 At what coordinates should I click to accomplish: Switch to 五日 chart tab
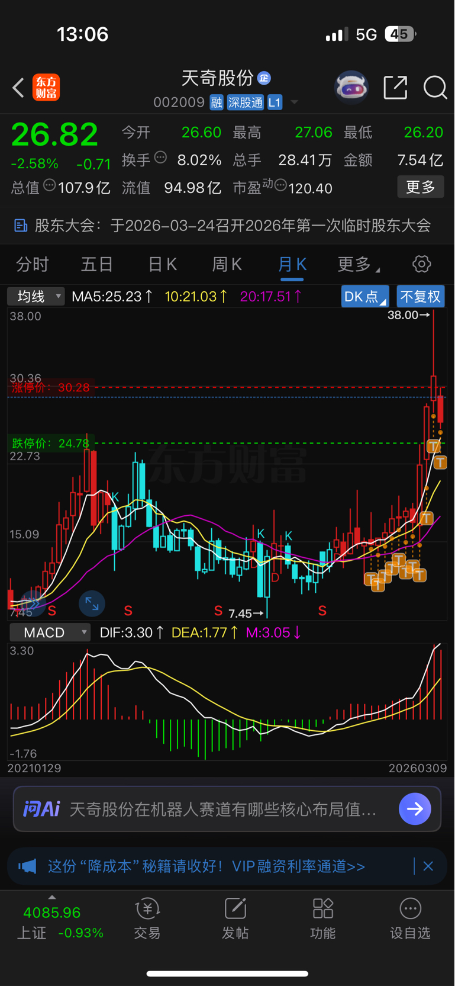[x=97, y=264]
